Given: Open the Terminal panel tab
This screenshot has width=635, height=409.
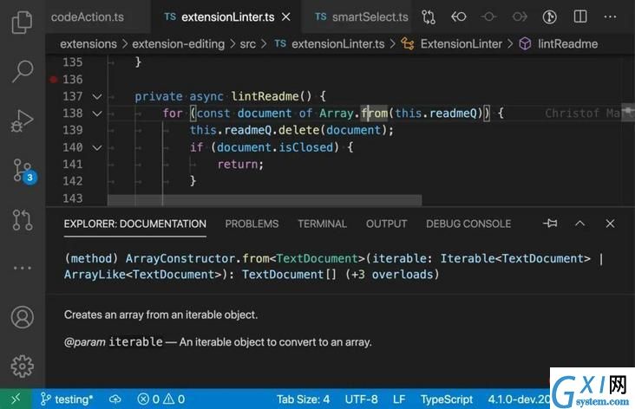Looking at the screenshot, I should [x=323, y=224].
